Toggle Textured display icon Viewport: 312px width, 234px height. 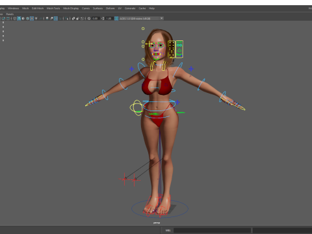[32, 18]
